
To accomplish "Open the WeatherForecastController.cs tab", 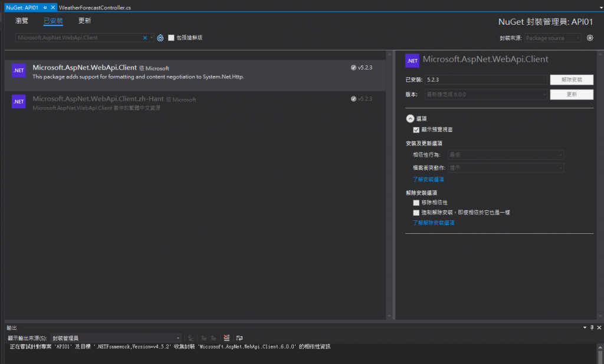I will 95,7.
